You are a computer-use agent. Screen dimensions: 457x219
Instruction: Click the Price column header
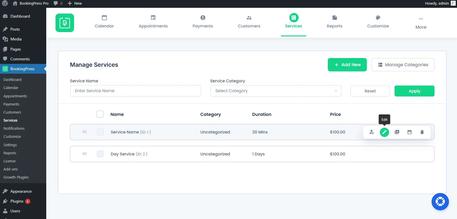tap(335, 114)
